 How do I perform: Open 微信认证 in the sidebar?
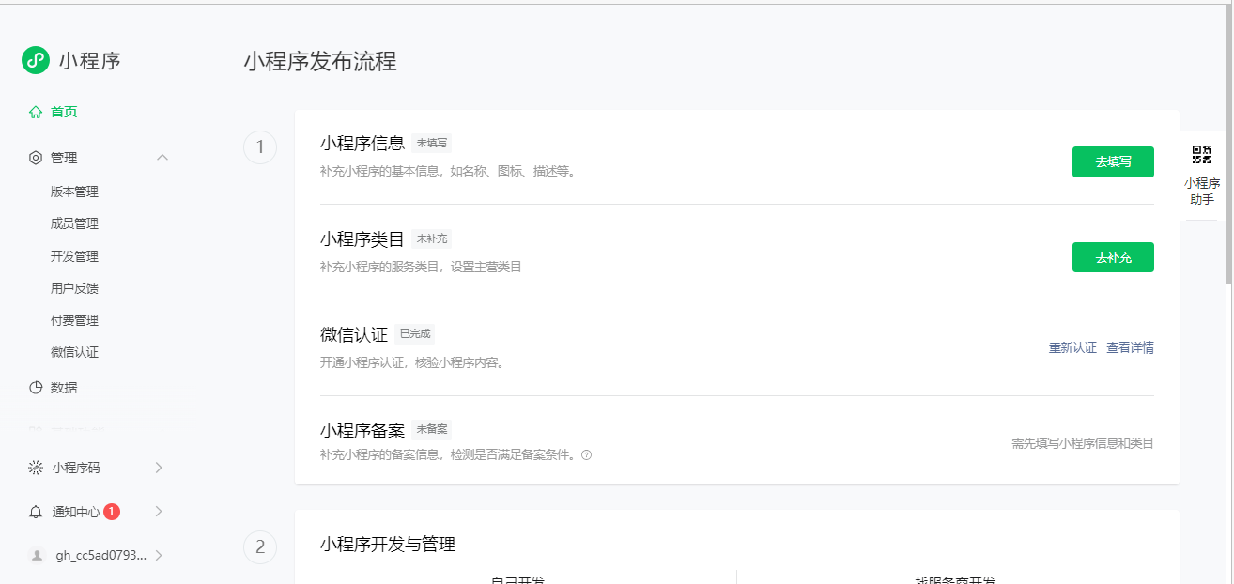(x=74, y=352)
